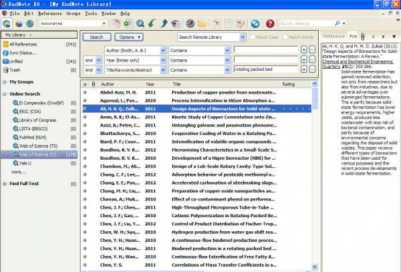This screenshot has height=272, width=401.
Task: Open the preview panel layout dropdown arrow
Action: (x=394, y=37)
